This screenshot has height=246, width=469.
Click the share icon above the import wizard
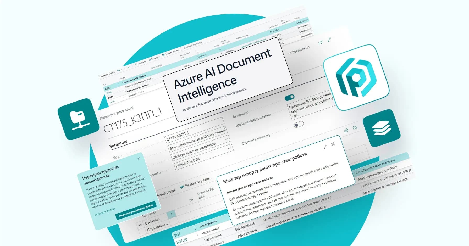pos(346,130)
